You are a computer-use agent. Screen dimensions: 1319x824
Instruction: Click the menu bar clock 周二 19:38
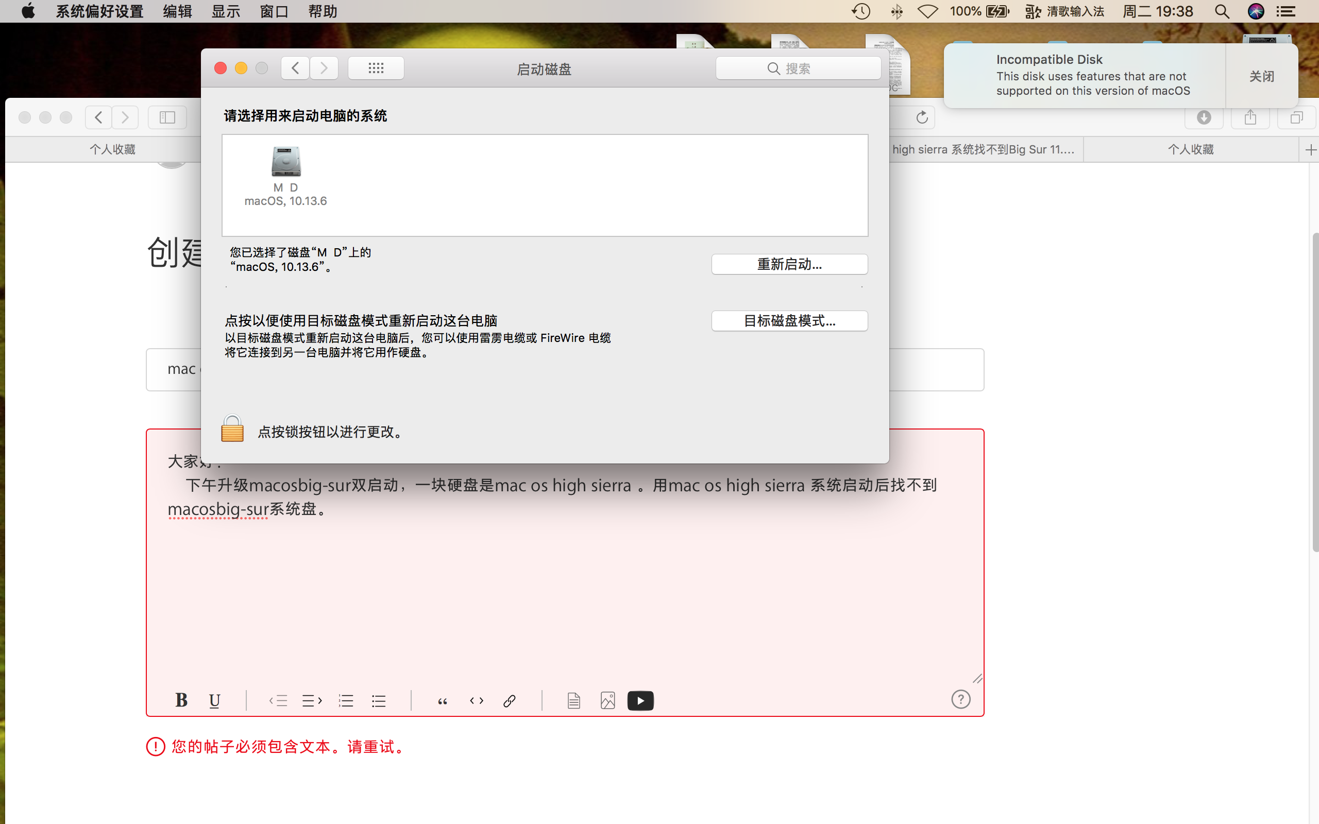coord(1158,11)
